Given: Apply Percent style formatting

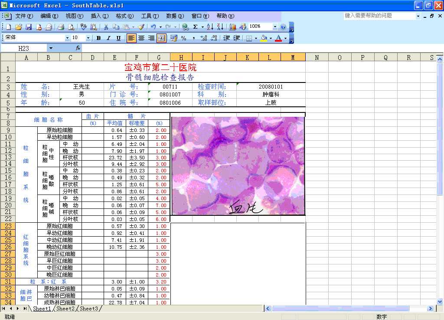Looking at the screenshot, I should (183, 38).
